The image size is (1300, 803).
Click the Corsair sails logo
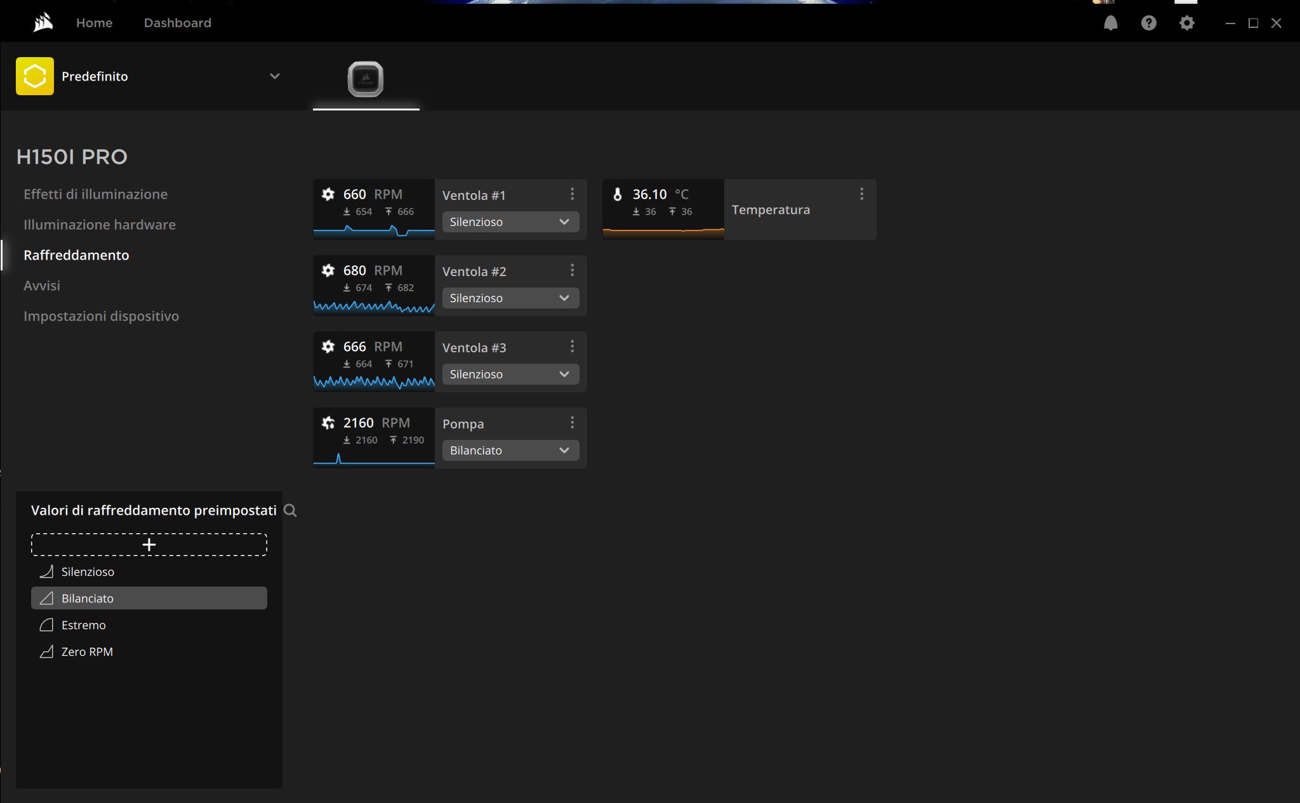tap(43, 23)
